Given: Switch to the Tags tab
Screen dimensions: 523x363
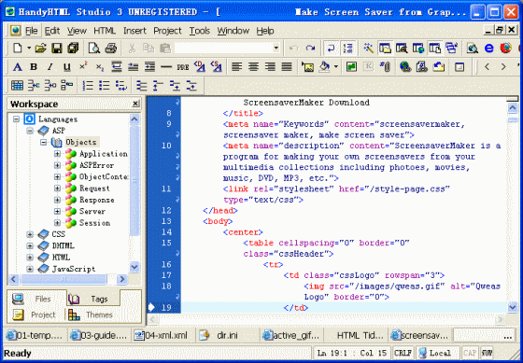Looking at the screenshot, I should point(93,299).
